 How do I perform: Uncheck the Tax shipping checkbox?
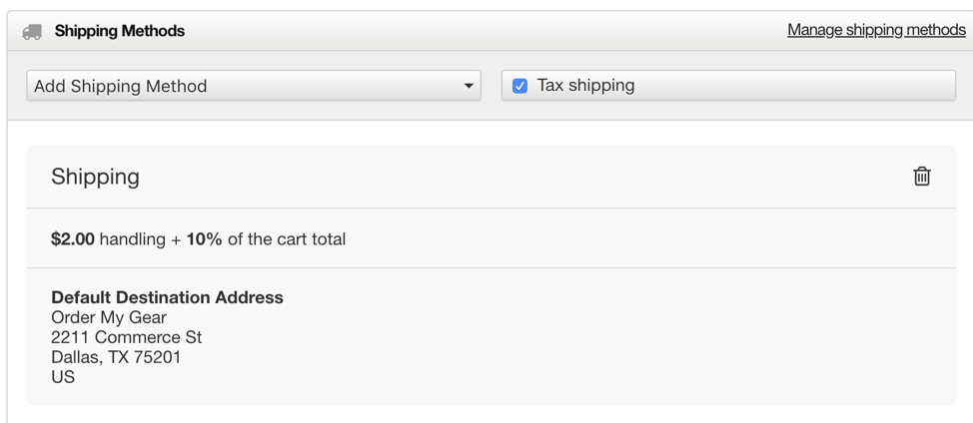[520, 86]
